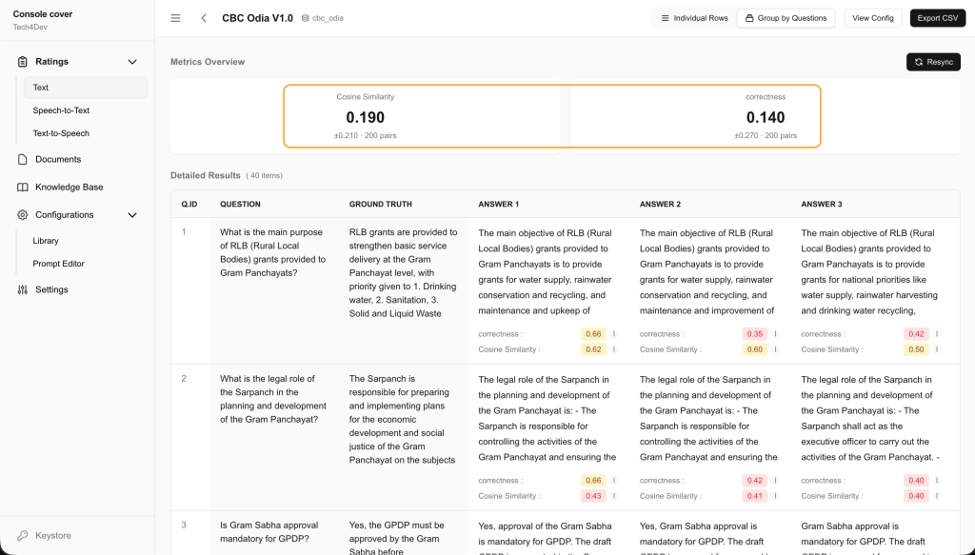Switch view to Individual Rows
This screenshot has height=555, width=975.
694,18
